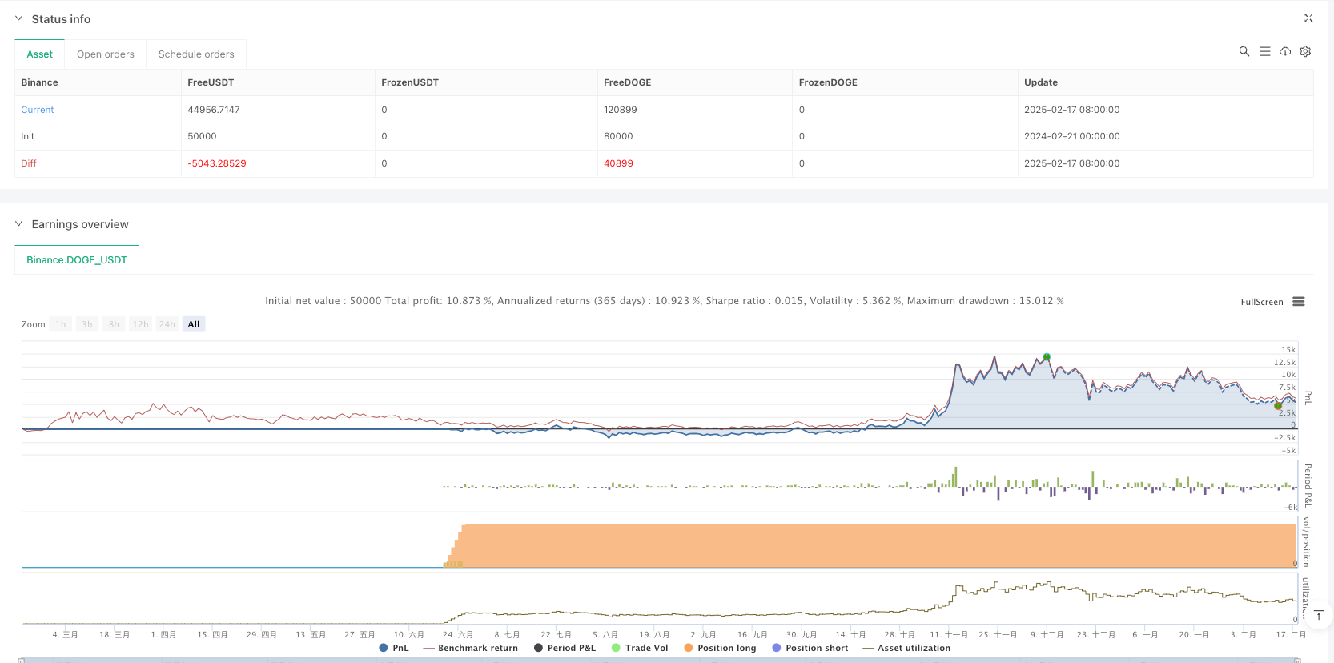This screenshot has height=663, width=1334.
Task: Toggle the Asset utilization legend item
Action: click(x=906, y=648)
